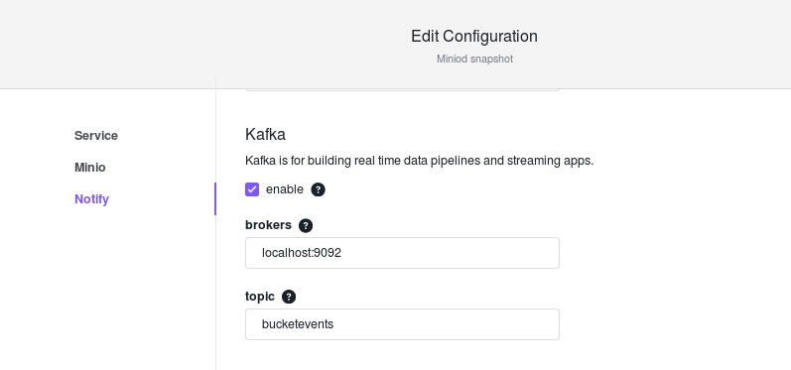Click the partially hidden field above Kafka
This screenshot has width=791, height=370.
click(402, 89)
